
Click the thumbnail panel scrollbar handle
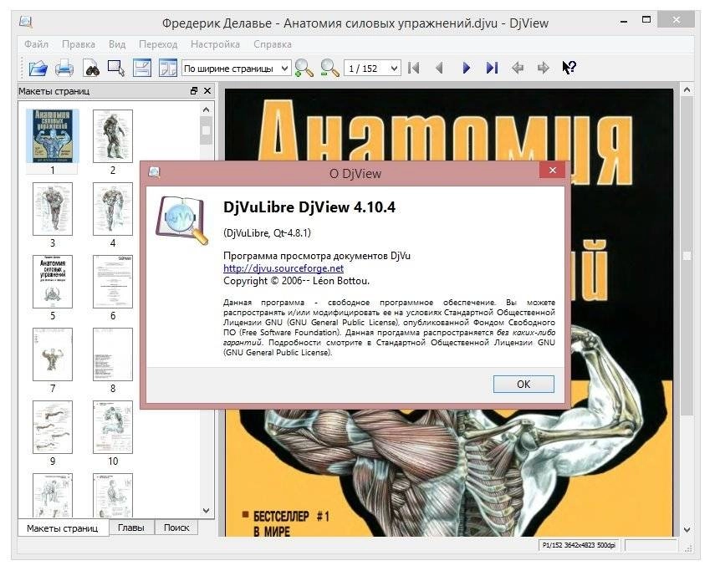(206, 130)
